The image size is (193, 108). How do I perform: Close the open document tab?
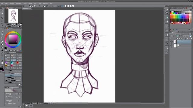(x=31, y=8)
